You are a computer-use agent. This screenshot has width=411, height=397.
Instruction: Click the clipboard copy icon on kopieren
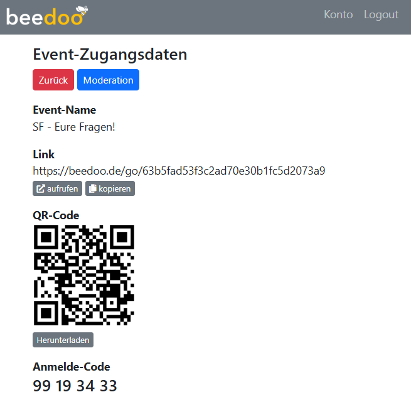click(x=92, y=188)
